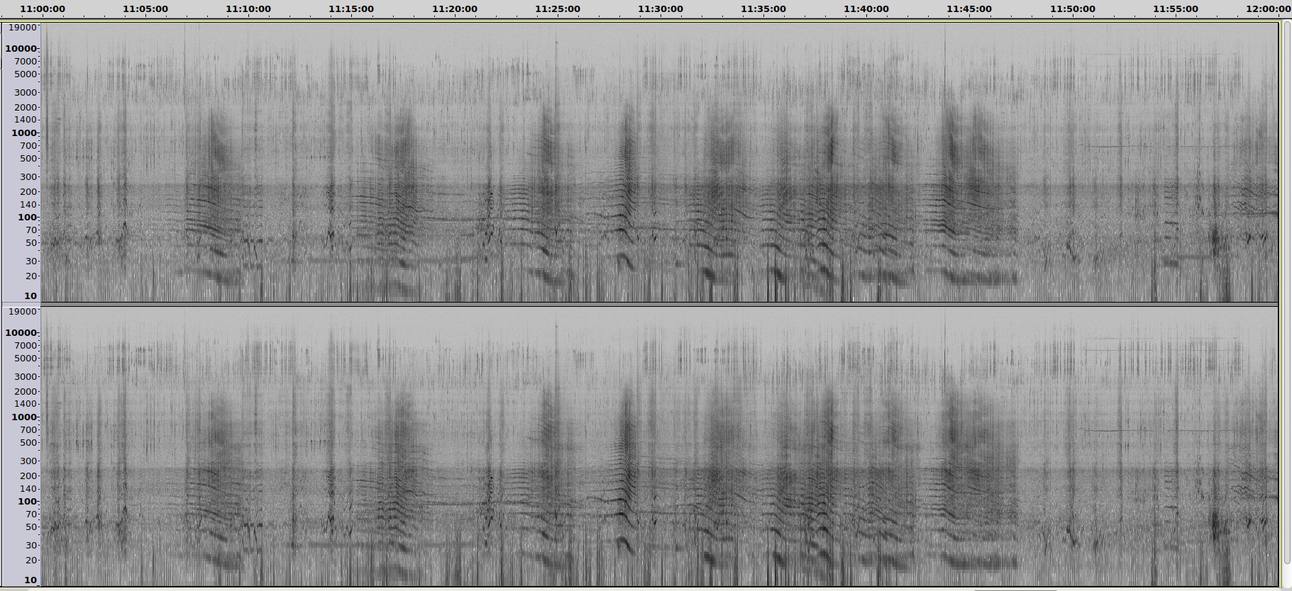Click the 11:50:00 time ruler mark

pyautogui.click(x=1072, y=9)
